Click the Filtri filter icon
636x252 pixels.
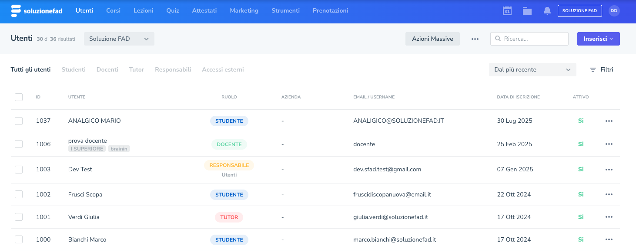(x=592, y=70)
